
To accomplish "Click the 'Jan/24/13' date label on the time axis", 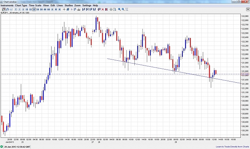I will click(10, 142).
